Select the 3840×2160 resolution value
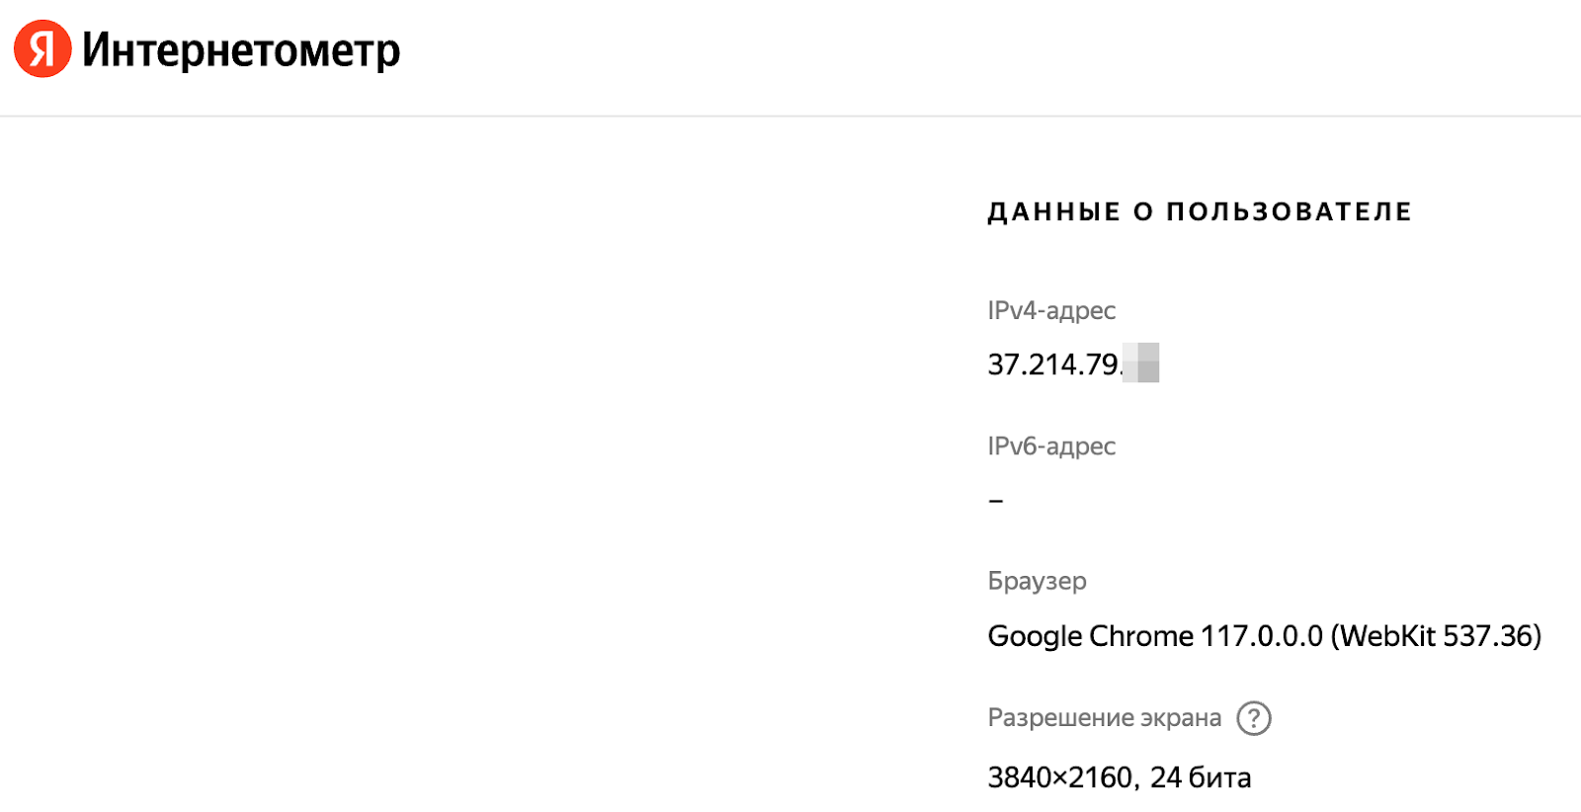 [1060, 778]
